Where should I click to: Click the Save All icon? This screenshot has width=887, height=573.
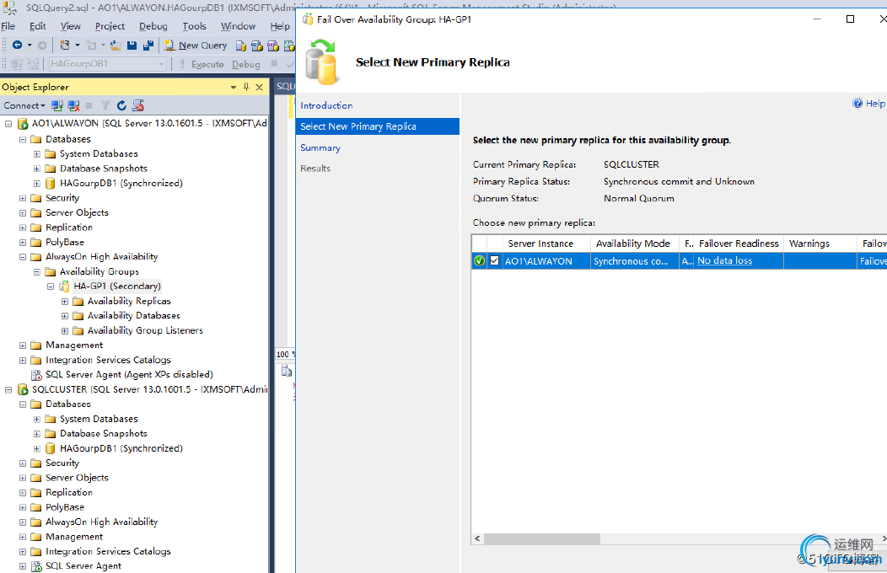coord(148,46)
